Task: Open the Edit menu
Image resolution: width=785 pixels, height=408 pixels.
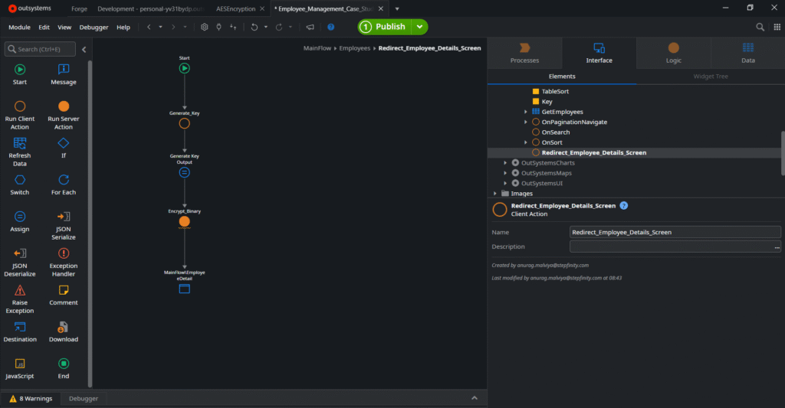Action: pyautogui.click(x=44, y=27)
